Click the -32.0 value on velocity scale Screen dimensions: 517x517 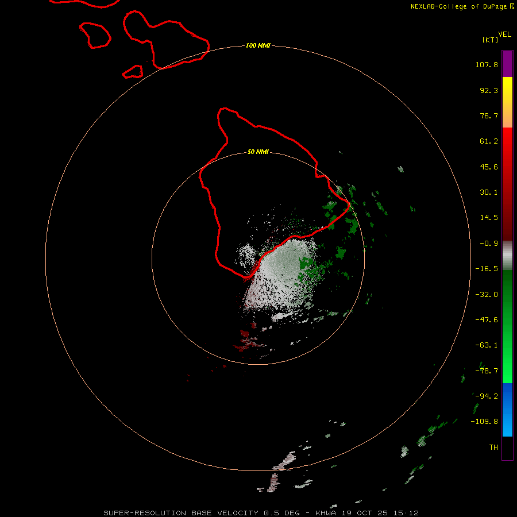[x=487, y=295]
